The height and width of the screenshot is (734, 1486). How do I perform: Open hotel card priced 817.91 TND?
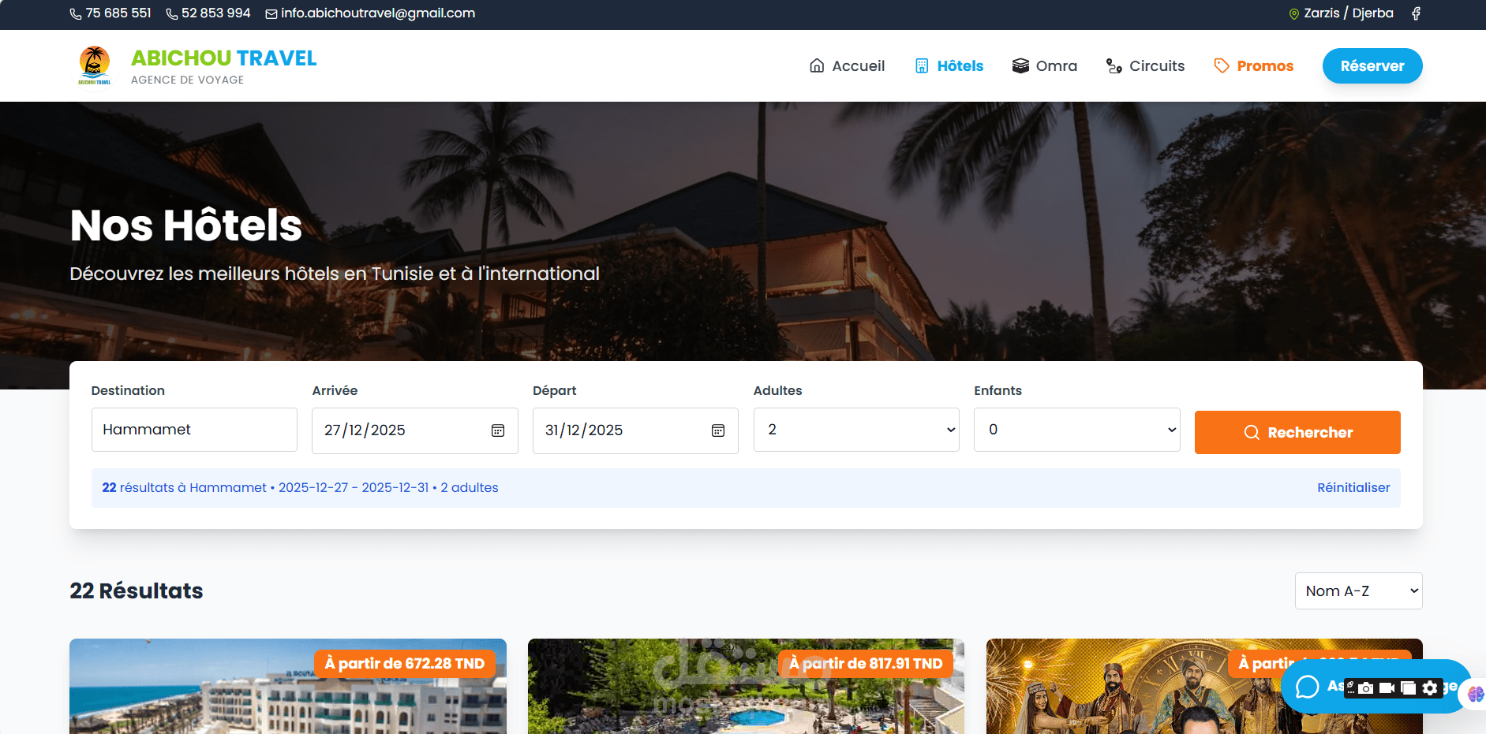746,686
